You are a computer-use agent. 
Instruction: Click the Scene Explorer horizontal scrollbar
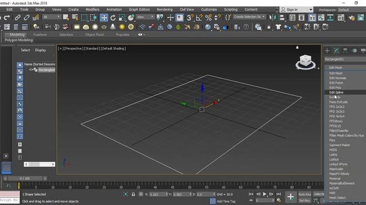(39, 165)
